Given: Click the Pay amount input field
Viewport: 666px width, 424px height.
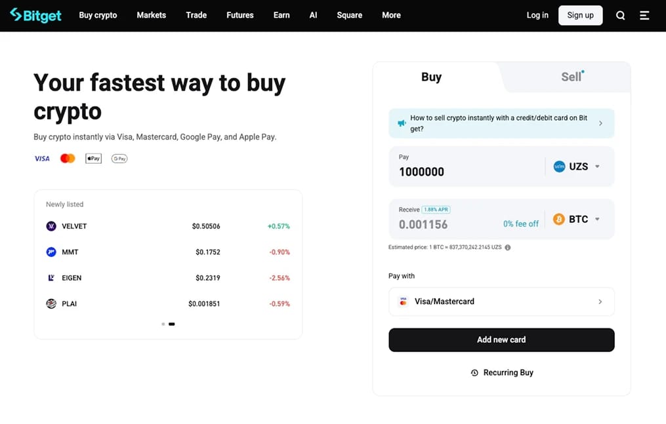Looking at the screenshot, I should (467, 166).
